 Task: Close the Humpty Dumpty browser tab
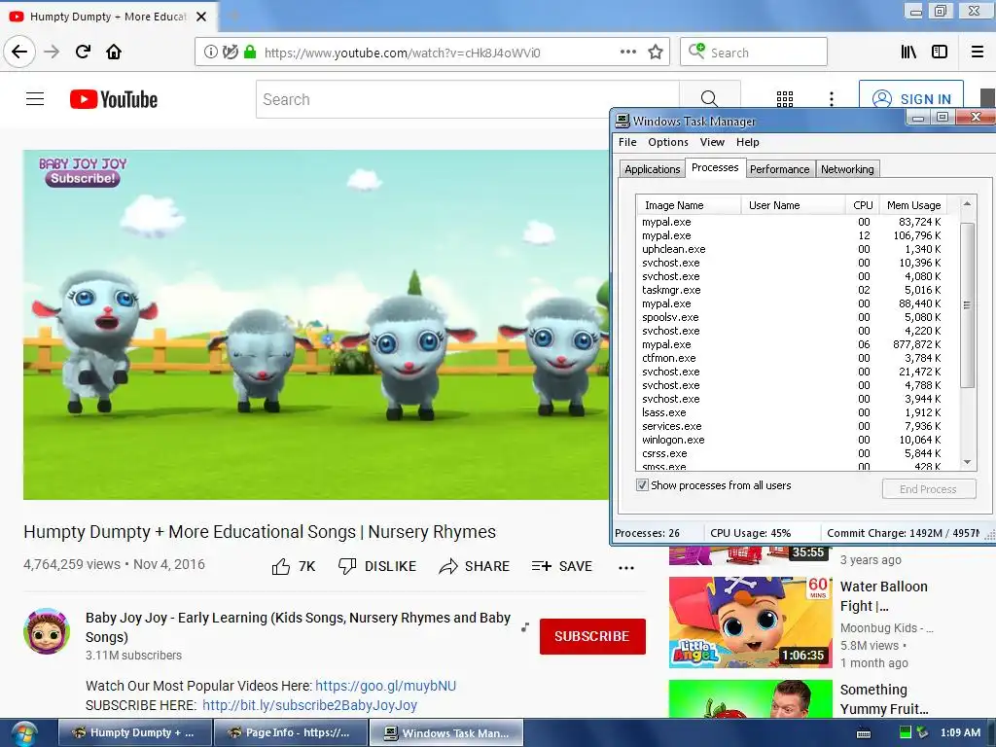point(201,17)
